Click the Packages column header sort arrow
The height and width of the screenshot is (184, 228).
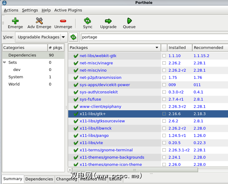pyautogui.click(x=157, y=48)
